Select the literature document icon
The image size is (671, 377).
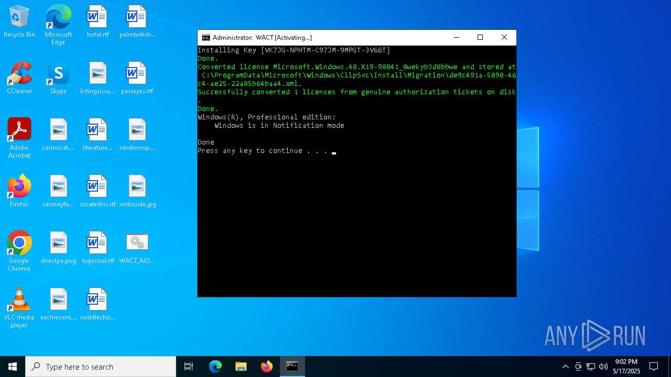pos(98,135)
